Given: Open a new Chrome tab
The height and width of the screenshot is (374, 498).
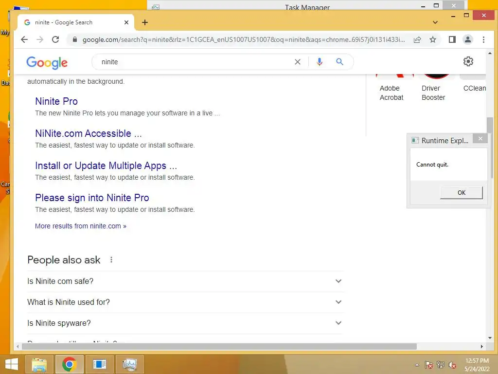Looking at the screenshot, I should (x=145, y=22).
